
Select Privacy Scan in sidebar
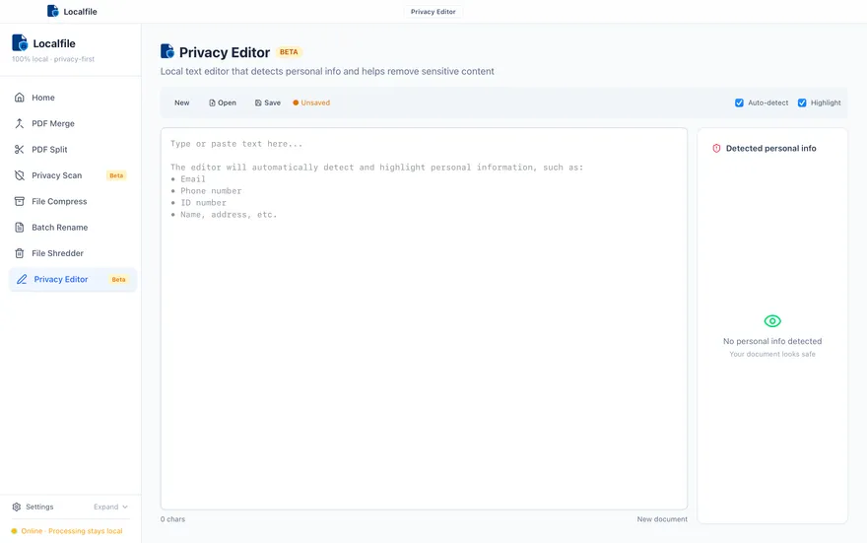click(73, 175)
